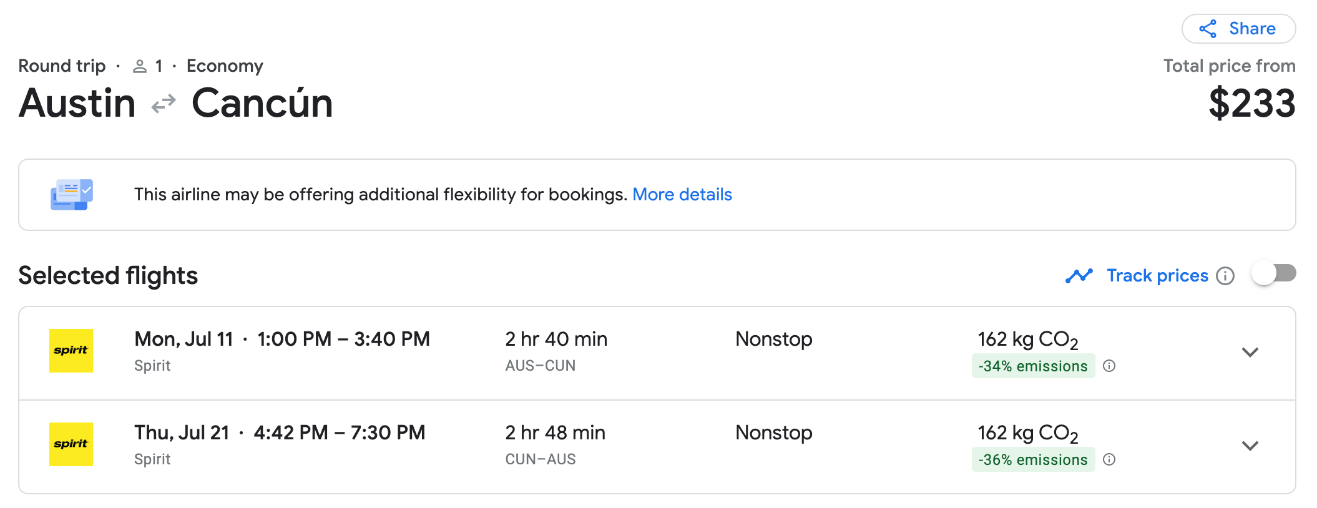Toggle the Track prices switch
The width and height of the screenshot is (1317, 508).
click(1273, 274)
